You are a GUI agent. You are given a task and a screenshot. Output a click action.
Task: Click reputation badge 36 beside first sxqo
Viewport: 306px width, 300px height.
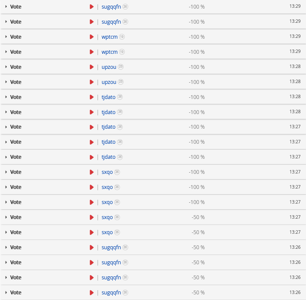coord(117,172)
